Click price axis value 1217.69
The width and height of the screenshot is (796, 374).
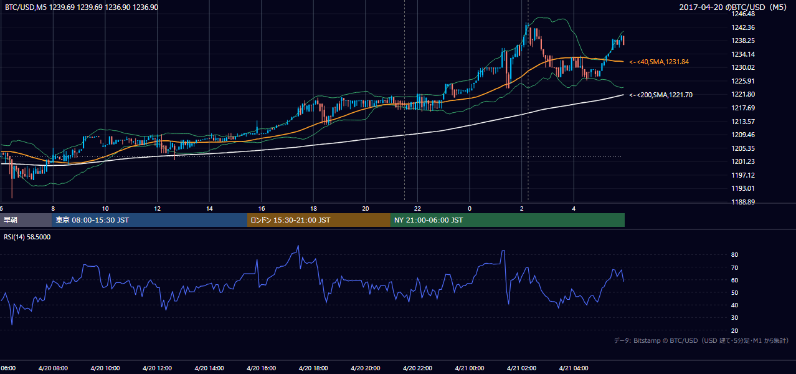[744, 108]
